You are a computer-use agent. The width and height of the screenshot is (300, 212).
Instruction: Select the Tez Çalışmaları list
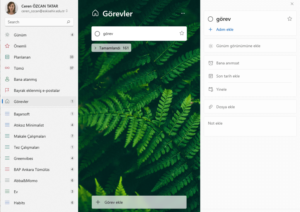[26, 147]
